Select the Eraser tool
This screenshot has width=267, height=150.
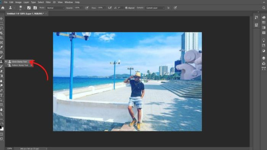click(2, 71)
